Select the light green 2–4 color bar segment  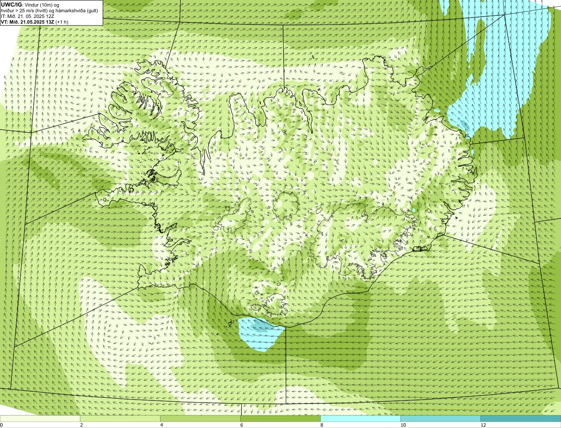click(x=121, y=419)
